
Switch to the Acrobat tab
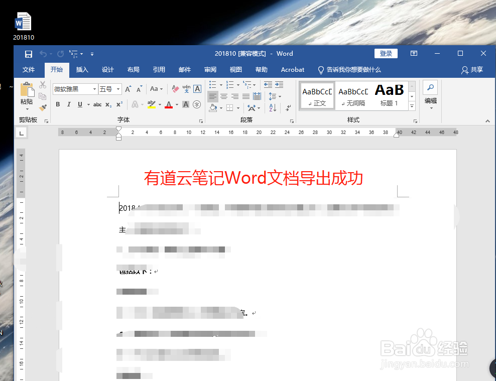[x=293, y=70]
